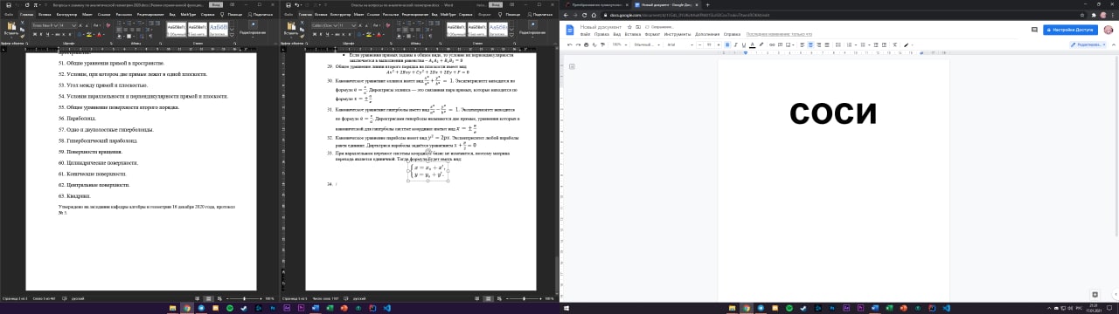Viewport: 1119px width, 314px height.
Task: Clear formatting in Google Docs toolbar
Action: pos(894,44)
